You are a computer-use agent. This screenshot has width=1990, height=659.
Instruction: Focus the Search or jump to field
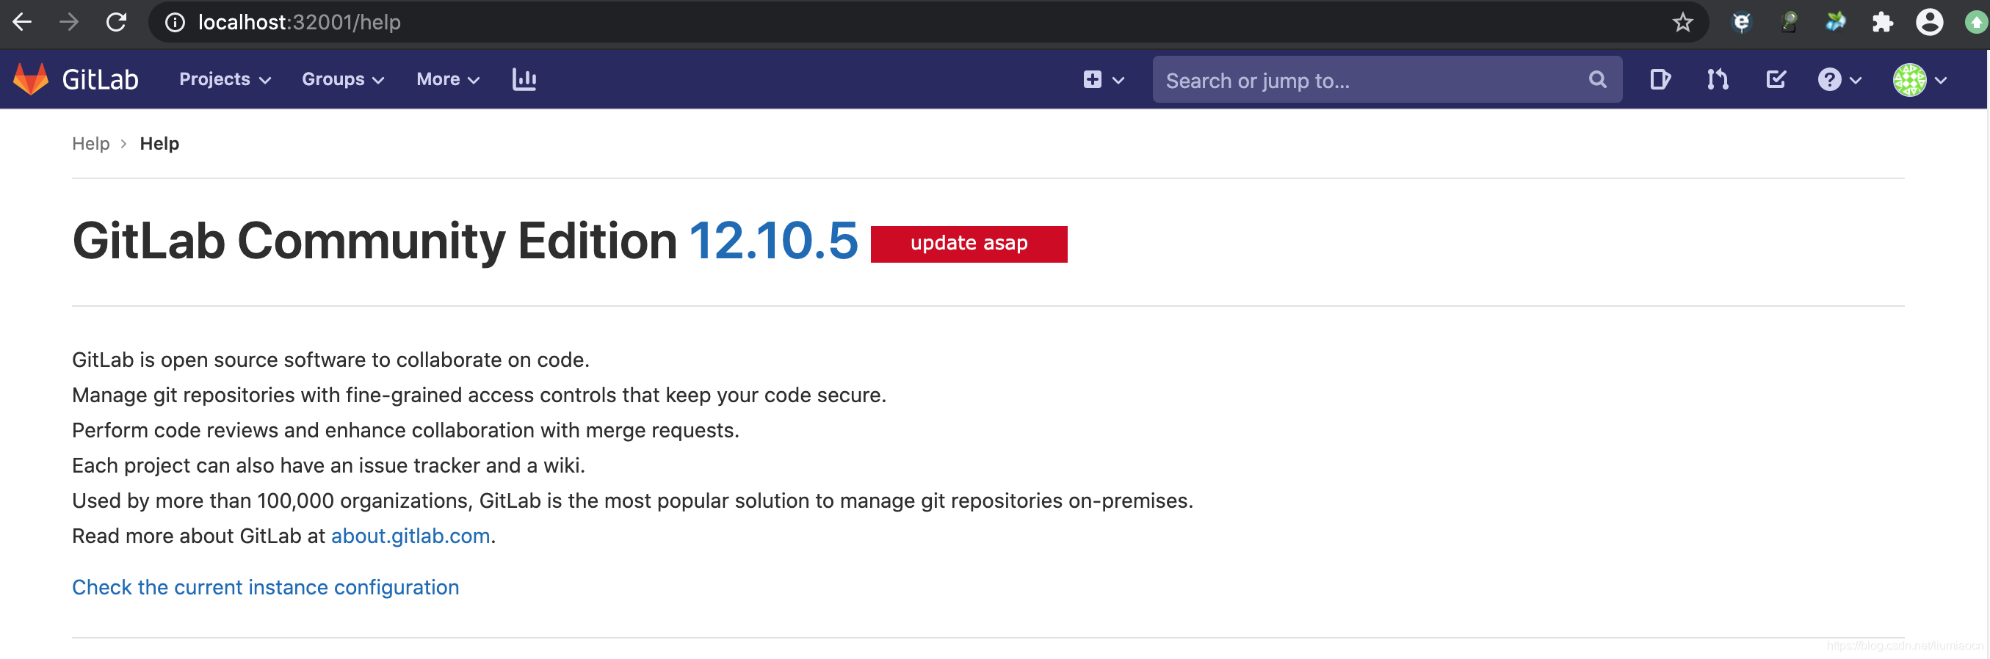point(1386,79)
